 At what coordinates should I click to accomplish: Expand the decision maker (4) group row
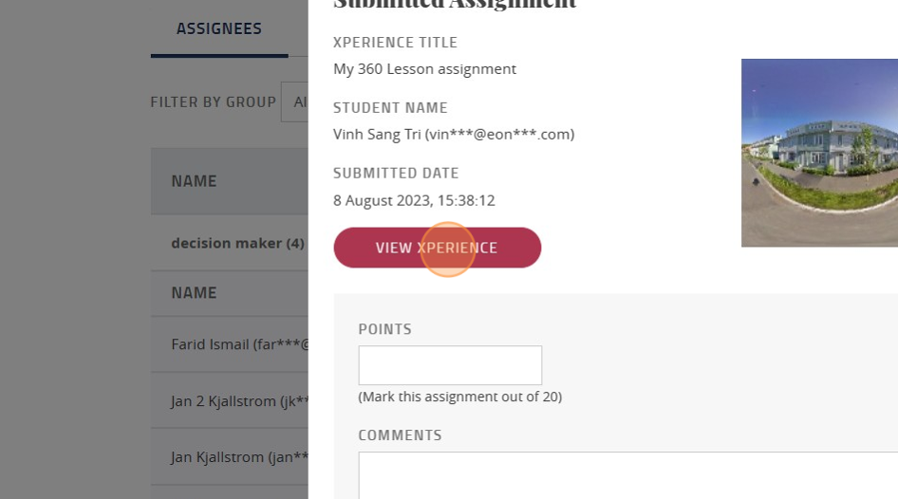pos(230,243)
